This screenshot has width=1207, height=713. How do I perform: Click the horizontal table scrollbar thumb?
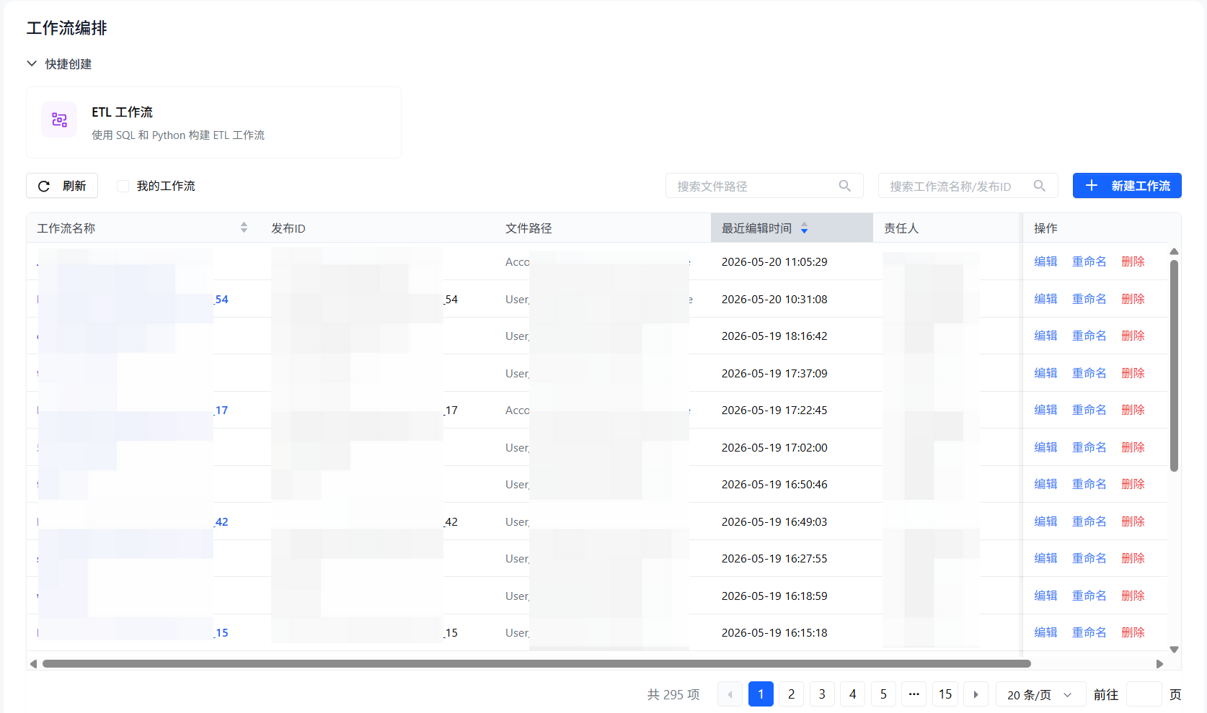pyautogui.click(x=536, y=664)
